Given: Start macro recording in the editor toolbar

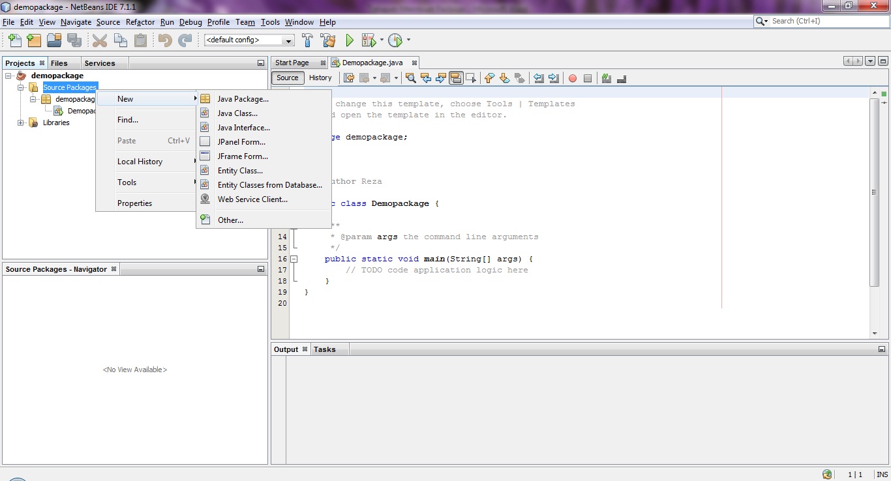Looking at the screenshot, I should pyautogui.click(x=572, y=78).
